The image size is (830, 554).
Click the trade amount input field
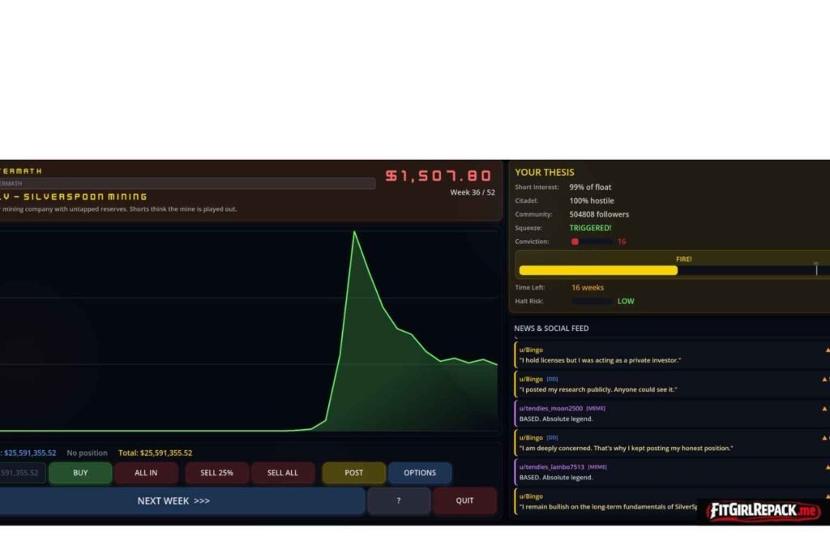[x=22, y=473]
